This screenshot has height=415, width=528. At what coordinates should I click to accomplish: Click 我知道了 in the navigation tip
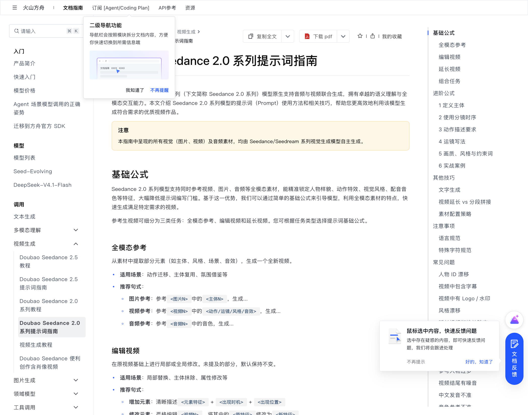pyautogui.click(x=135, y=90)
